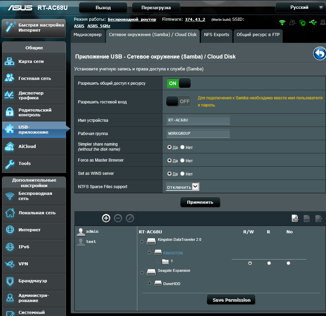The height and width of the screenshot is (316, 326).
Task: Click the Выход logout button
Action: tap(103, 8)
